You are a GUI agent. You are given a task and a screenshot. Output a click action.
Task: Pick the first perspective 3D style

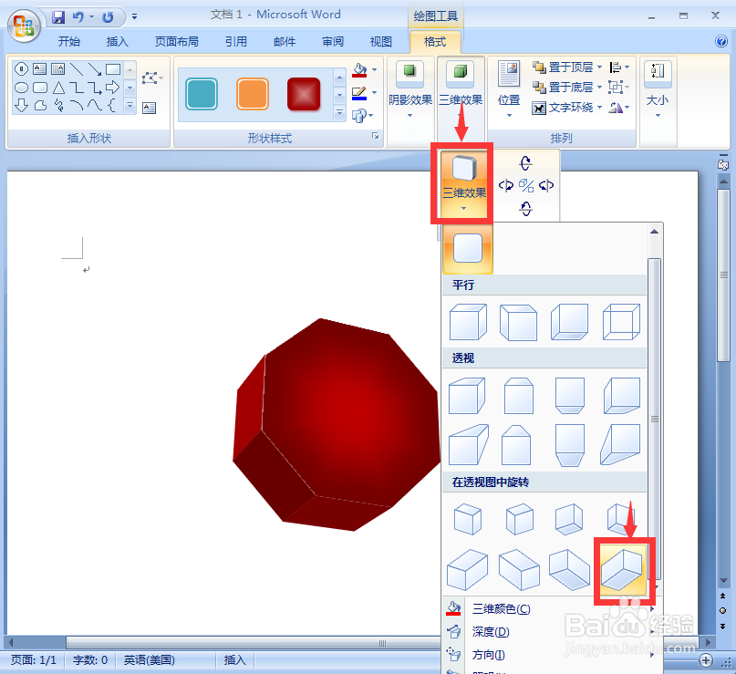pyautogui.click(x=467, y=396)
